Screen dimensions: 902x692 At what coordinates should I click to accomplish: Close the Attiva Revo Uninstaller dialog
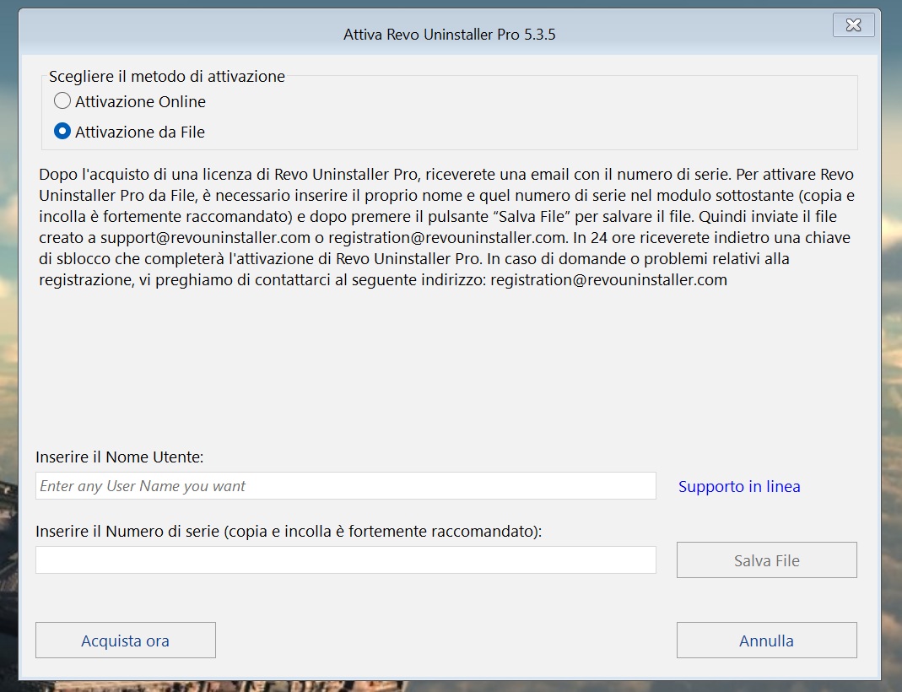pos(854,24)
